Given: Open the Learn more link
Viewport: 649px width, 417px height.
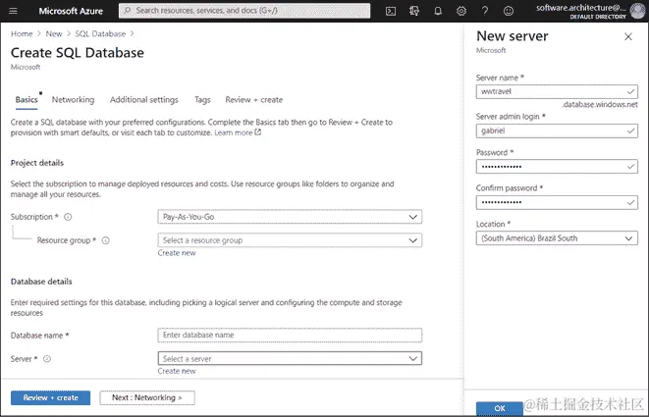Looking at the screenshot, I should pyautogui.click(x=233, y=132).
